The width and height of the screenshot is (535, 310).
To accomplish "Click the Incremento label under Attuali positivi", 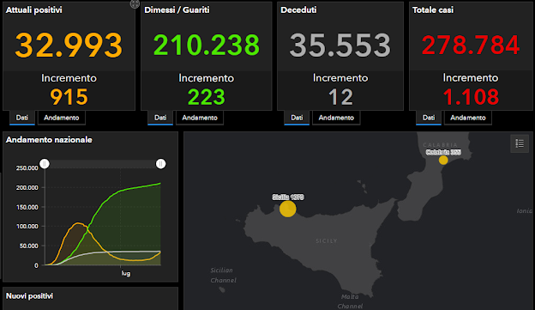I will [69, 78].
